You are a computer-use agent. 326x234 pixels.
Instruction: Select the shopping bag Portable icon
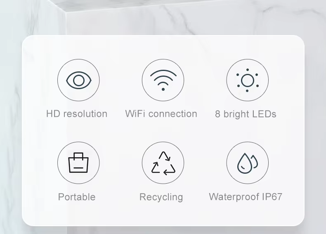coord(78,163)
